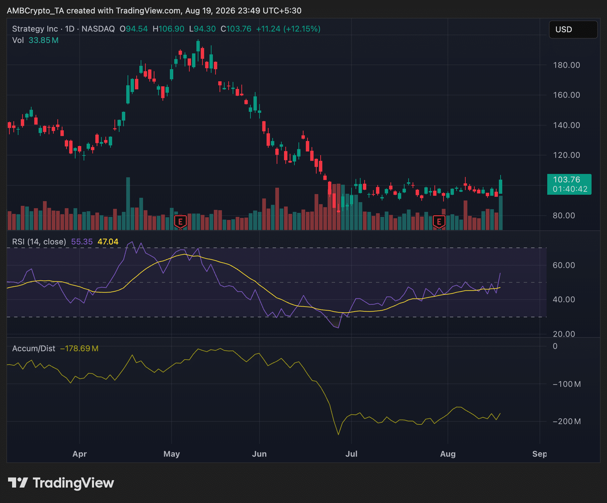Image resolution: width=607 pixels, height=503 pixels.
Task: Click the 60.00 RSI axis label
Action: coord(564,265)
